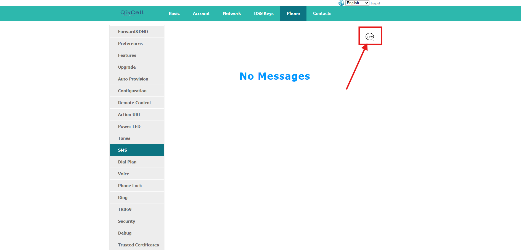Open Debug in the sidebar
Screen dimensions: 521x250
click(x=137, y=233)
